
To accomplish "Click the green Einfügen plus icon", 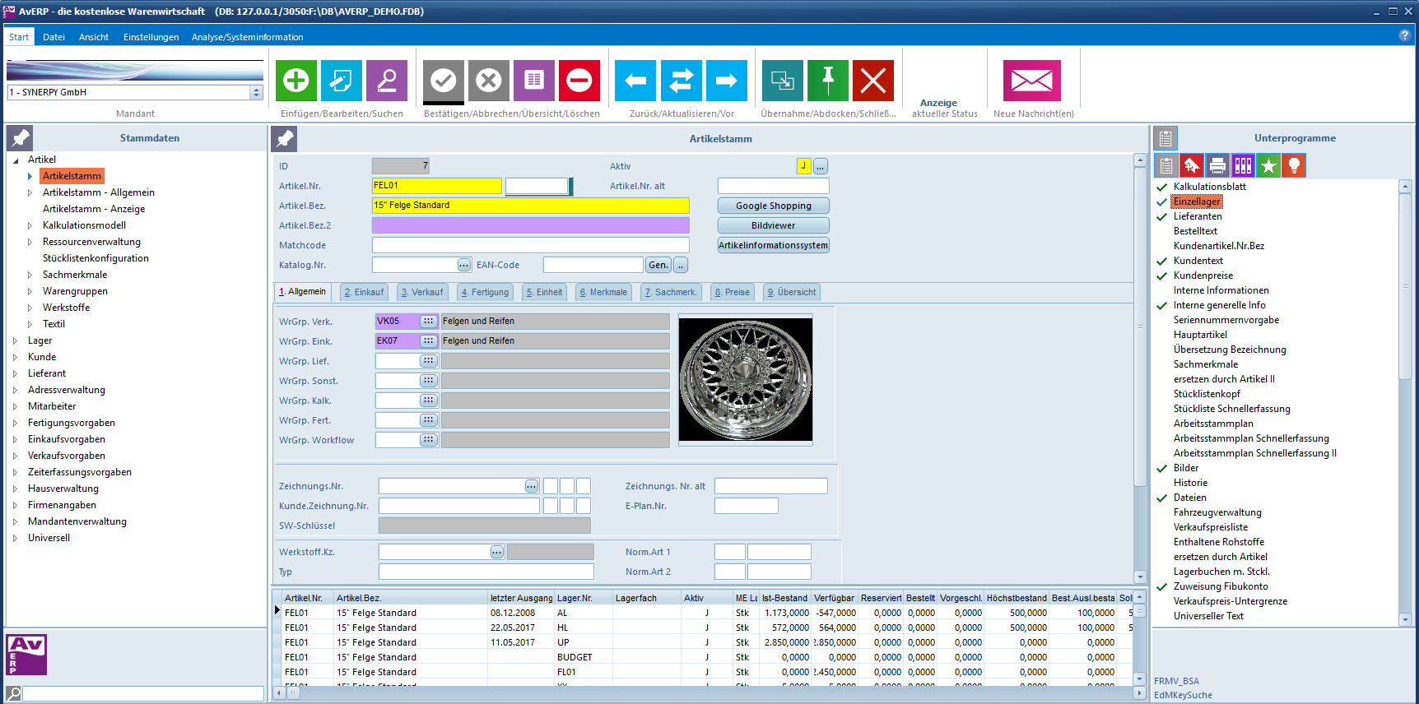I will 296,81.
